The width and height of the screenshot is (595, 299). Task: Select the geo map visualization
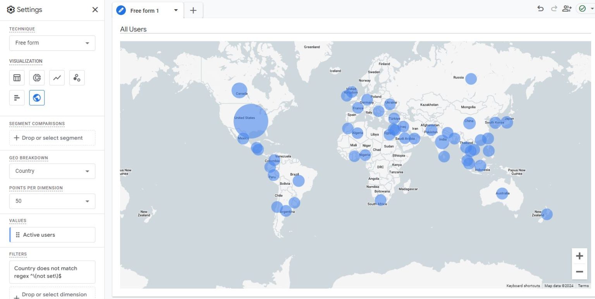(x=37, y=98)
